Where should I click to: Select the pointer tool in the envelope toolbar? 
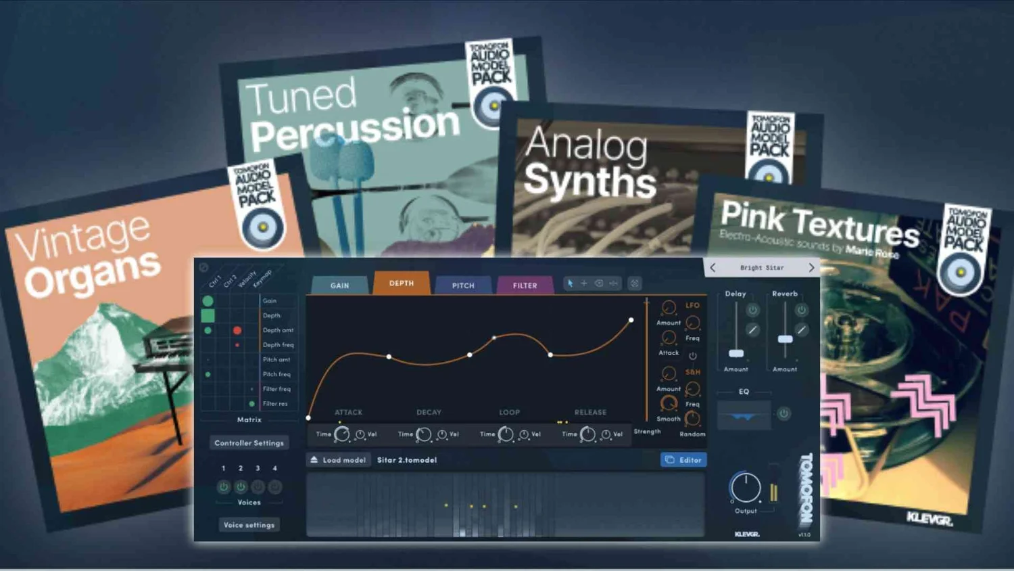click(x=571, y=283)
